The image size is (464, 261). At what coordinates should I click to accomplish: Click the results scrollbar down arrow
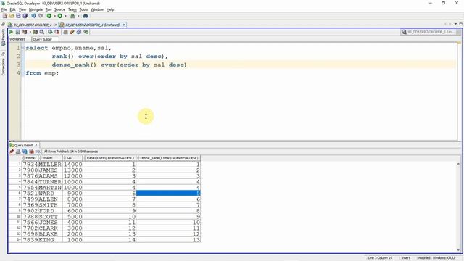point(458,250)
